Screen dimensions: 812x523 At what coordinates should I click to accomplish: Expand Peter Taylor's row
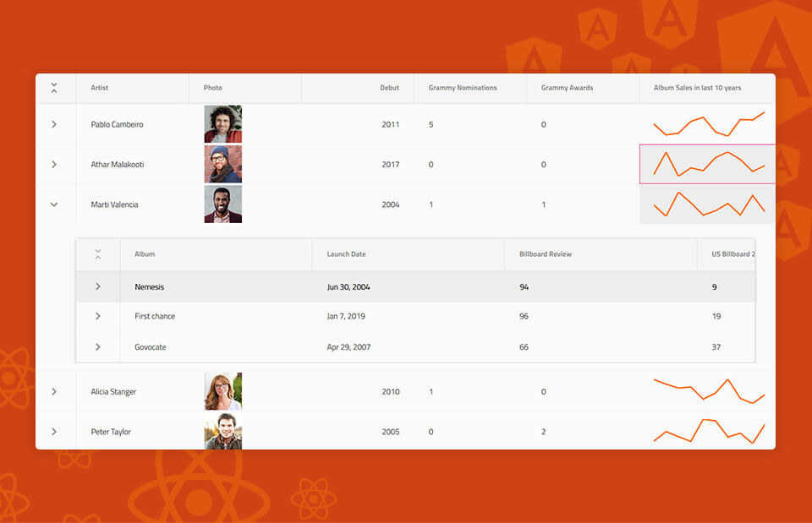[x=54, y=431]
